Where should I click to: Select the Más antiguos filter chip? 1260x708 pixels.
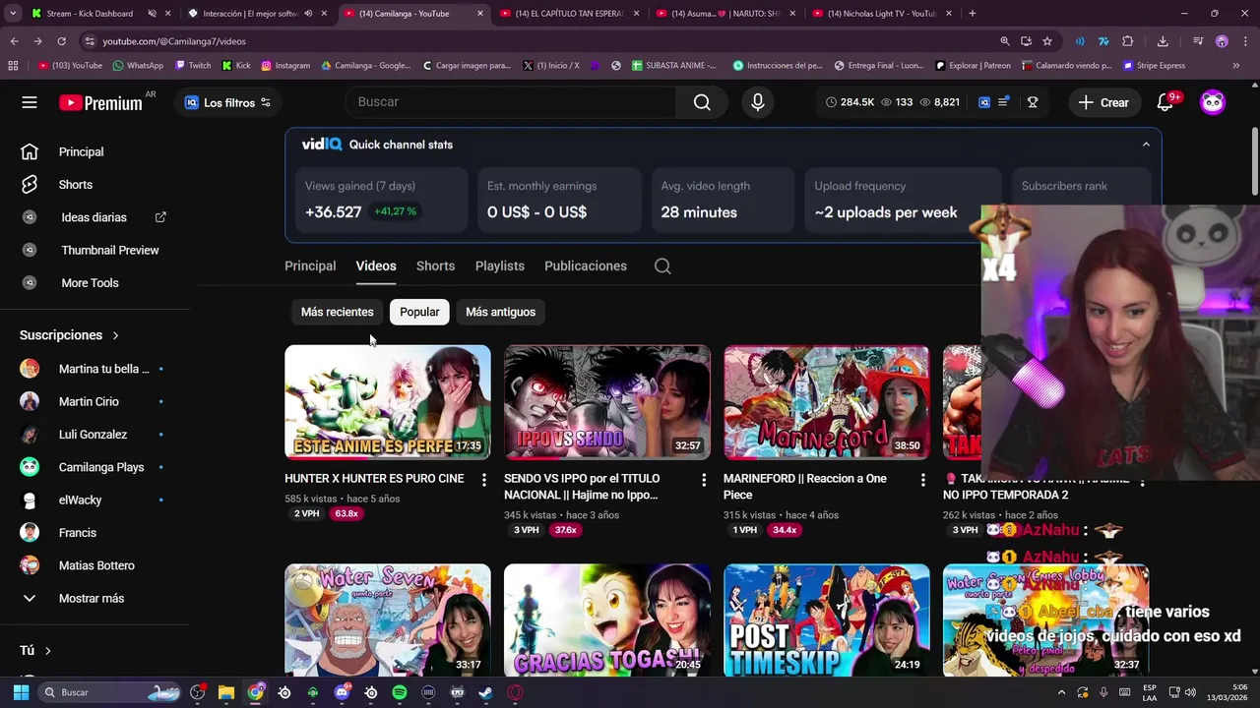500,312
